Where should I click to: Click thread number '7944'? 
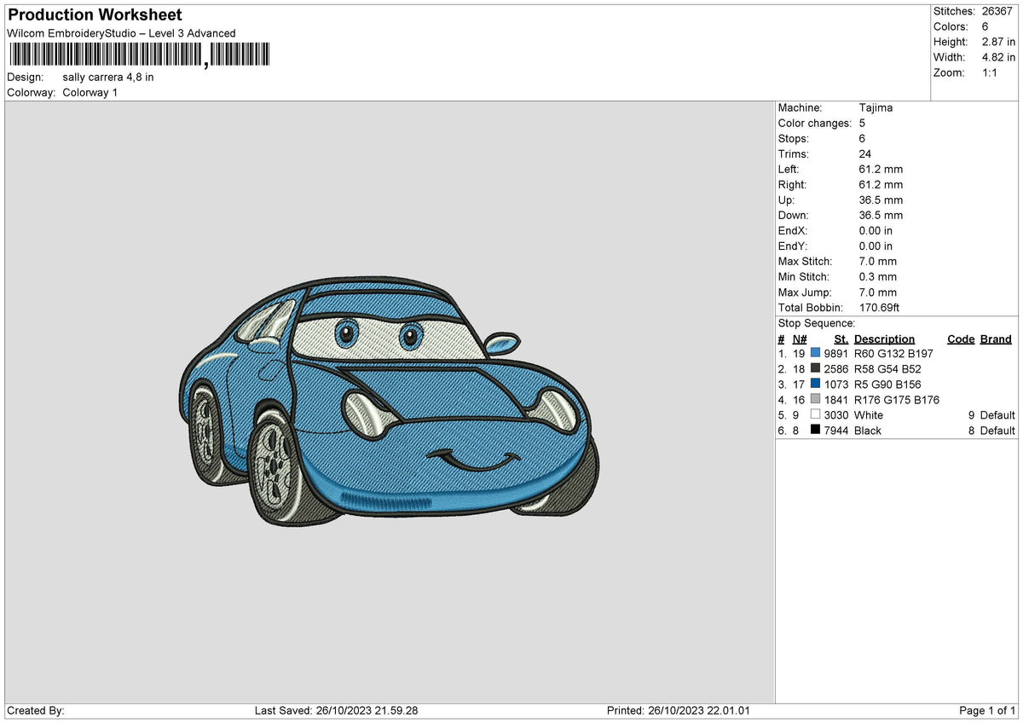tap(836, 431)
